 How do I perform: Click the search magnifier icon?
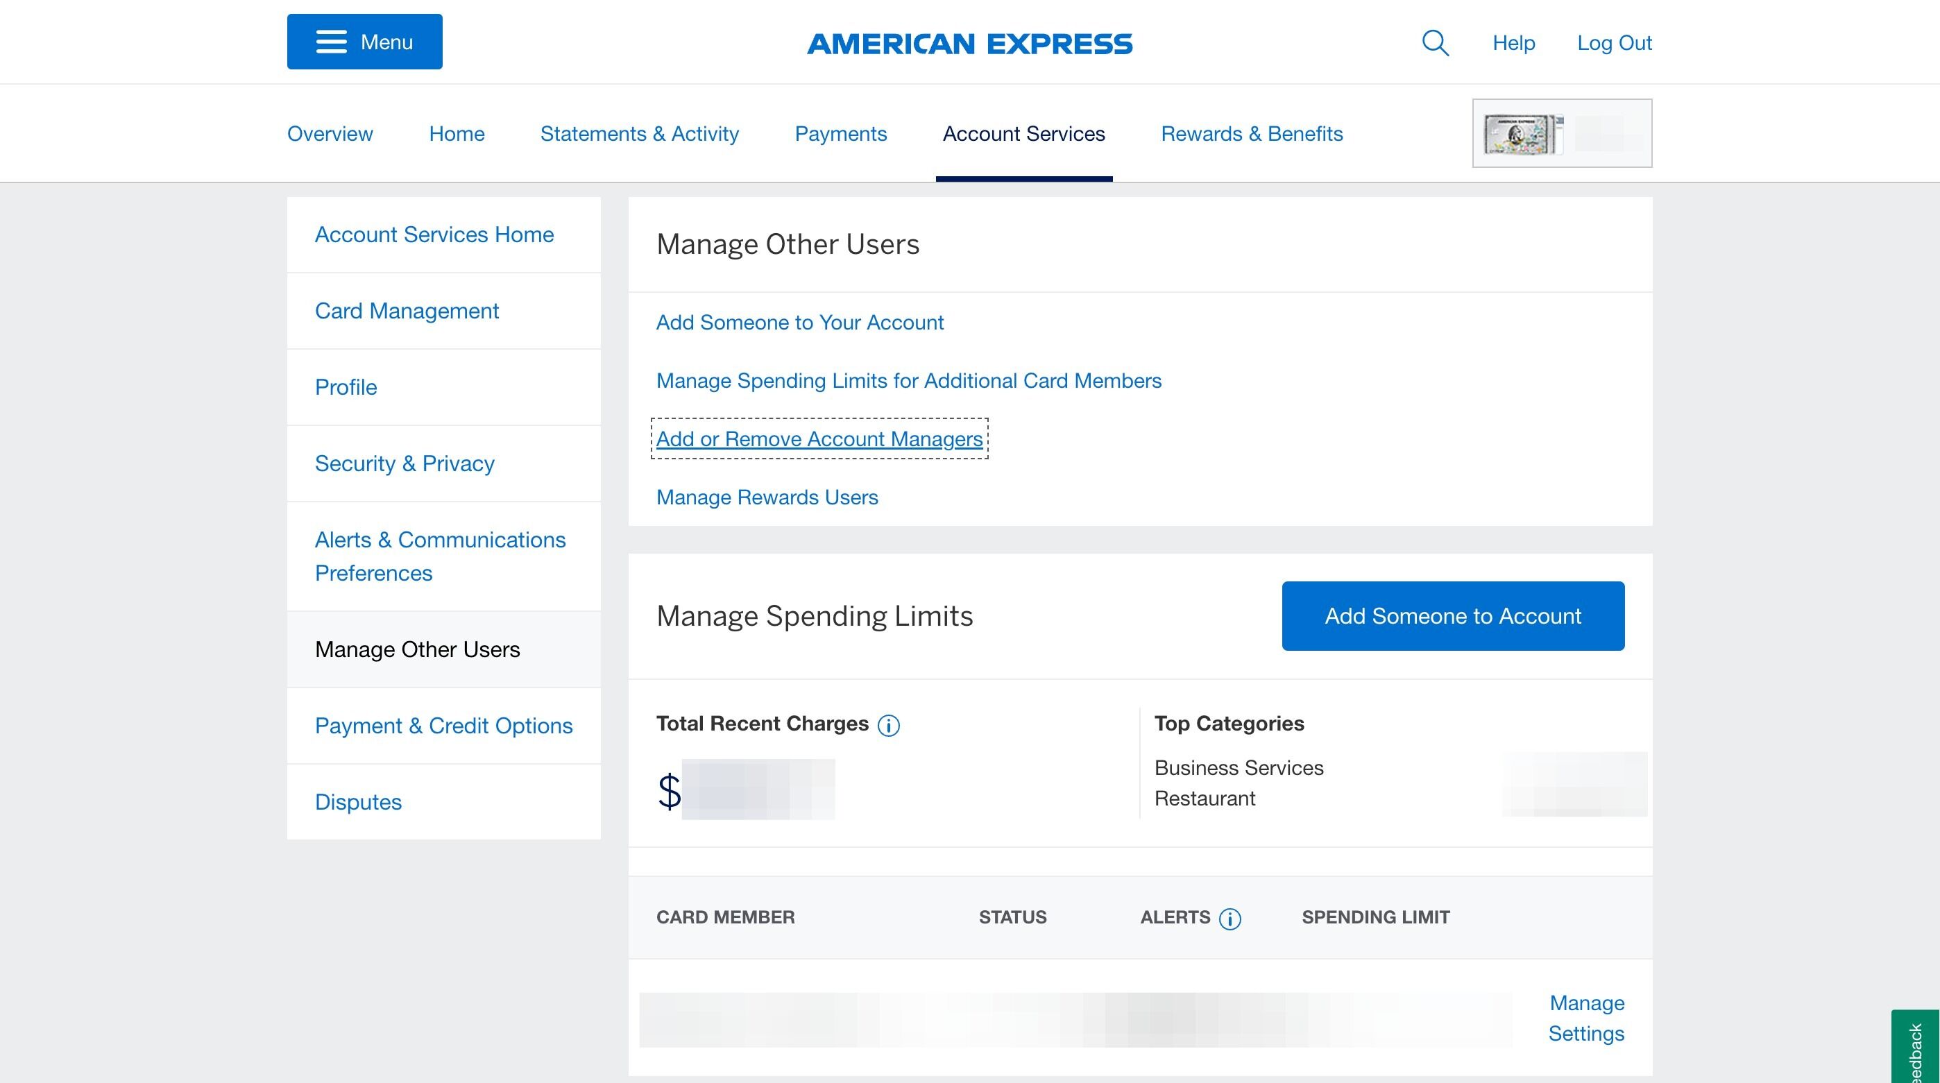pos(1435,43)
